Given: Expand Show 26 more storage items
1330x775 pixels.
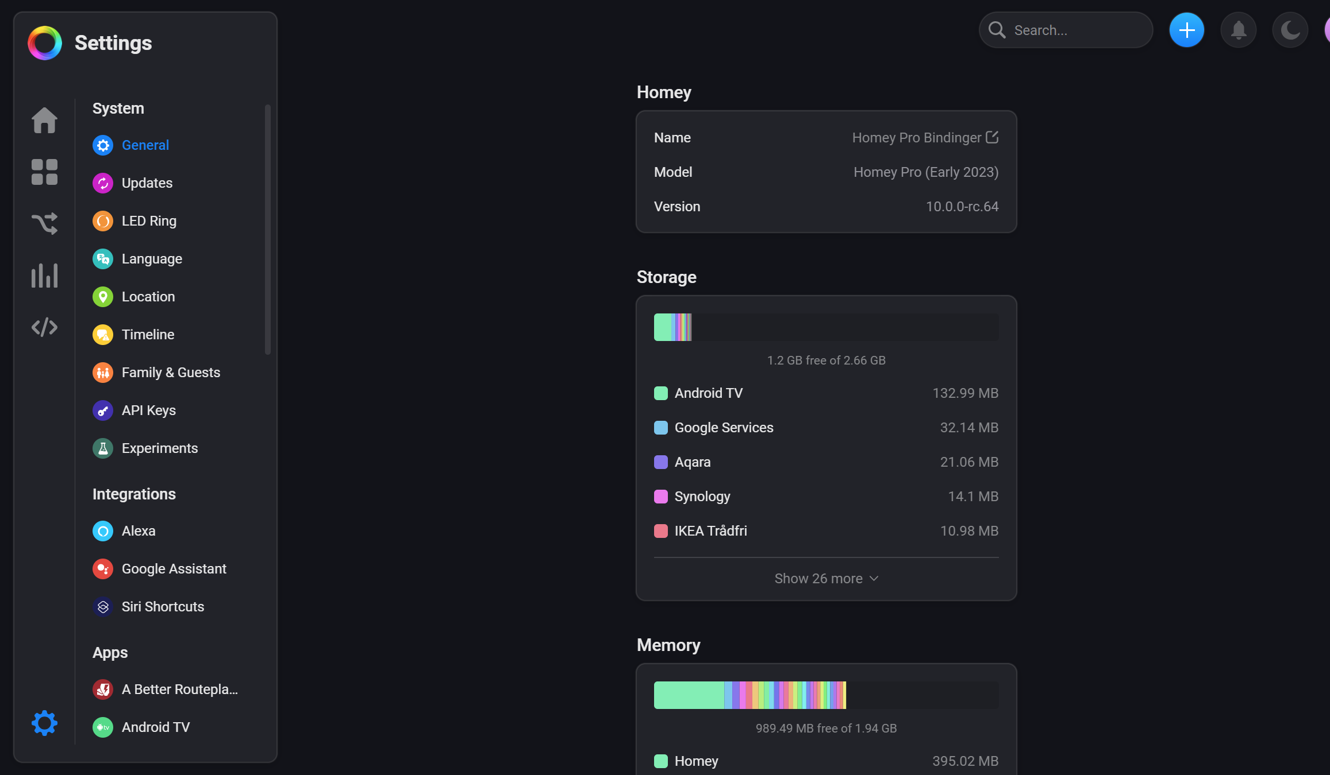Looking at the screenshot, I should [826, 579].
